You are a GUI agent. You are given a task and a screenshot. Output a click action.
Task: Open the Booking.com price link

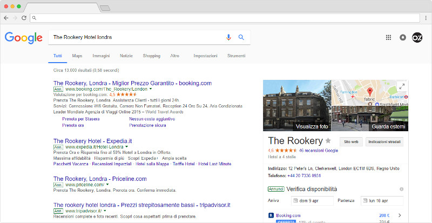tap(288, 215)
